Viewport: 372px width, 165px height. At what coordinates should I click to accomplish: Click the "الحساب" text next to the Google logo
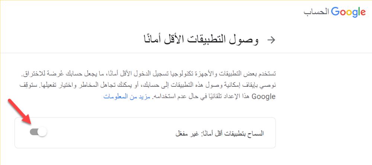click(x=316, y=12)
